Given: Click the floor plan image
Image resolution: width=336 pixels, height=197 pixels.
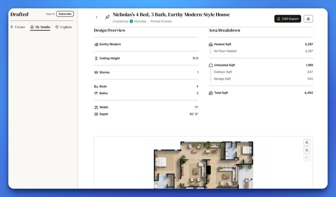Looking at the screenshot, I should pos(203,165).
